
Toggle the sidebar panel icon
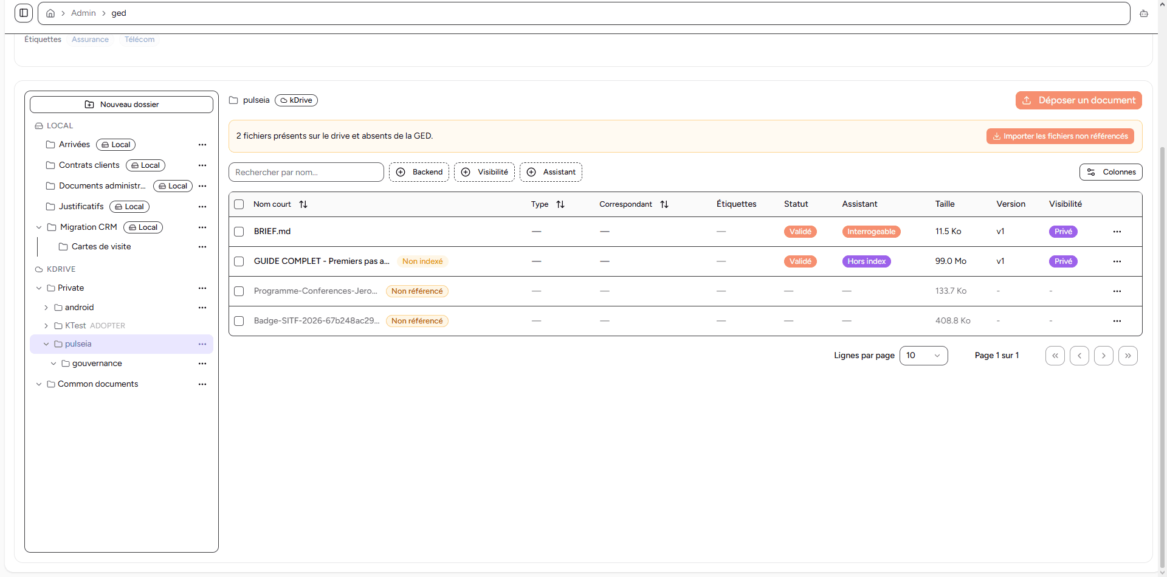(x=24, y=13)
